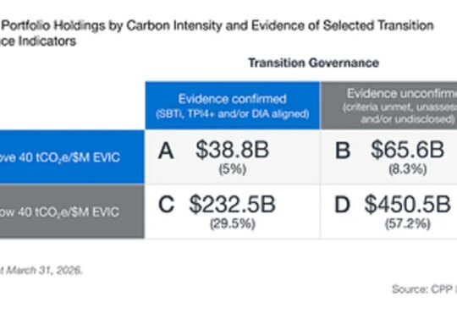Screen dimensions: 457x313
Task: Click the (29.5%) percentage label
Action: 233,224
